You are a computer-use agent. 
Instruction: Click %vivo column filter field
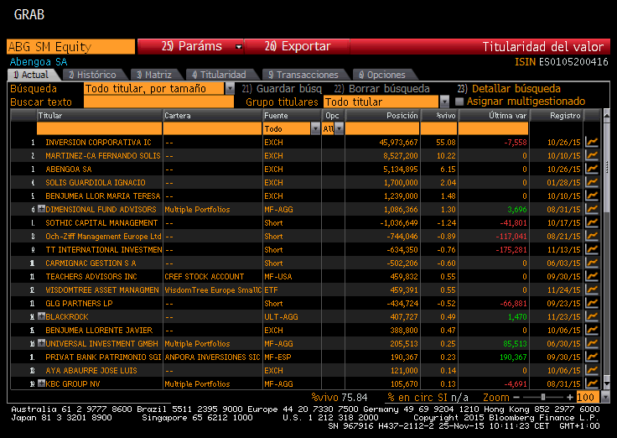pos(438,129)
